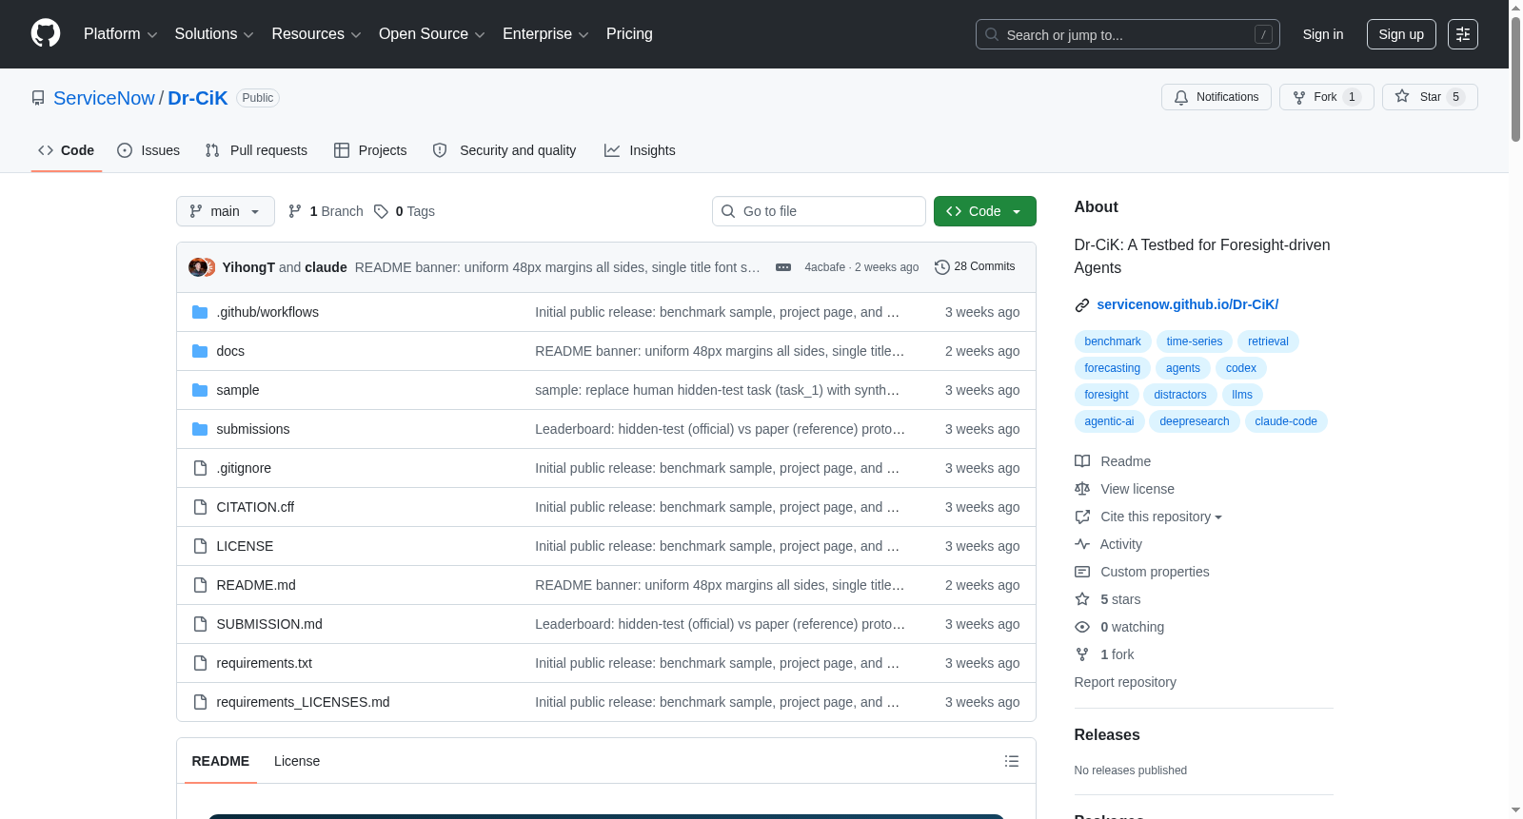
Task: Open the 4acbafe commit hash link
Action: (825, 267)
